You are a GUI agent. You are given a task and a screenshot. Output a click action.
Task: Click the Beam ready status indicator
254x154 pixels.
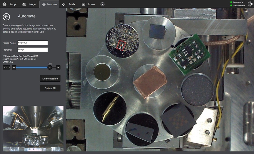point(237,2)
